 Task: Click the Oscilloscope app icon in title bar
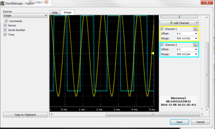pyautogui.click(x=2, y=3)
